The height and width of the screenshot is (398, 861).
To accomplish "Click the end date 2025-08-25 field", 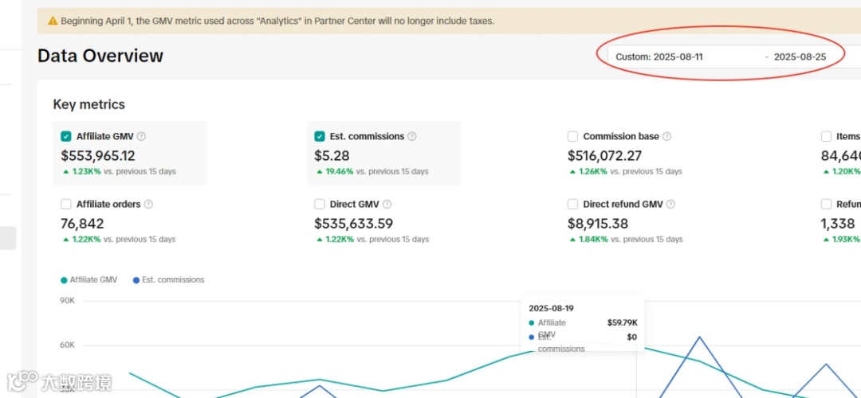I will pos(800,57).
